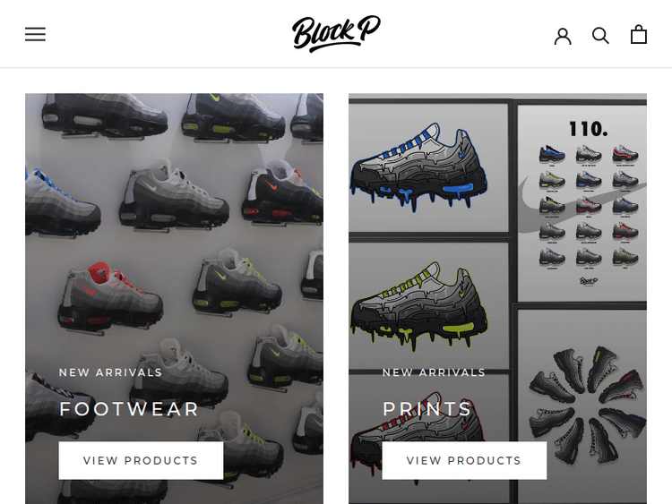
Task: Click the Block P logo
Action: click(336, 34)
